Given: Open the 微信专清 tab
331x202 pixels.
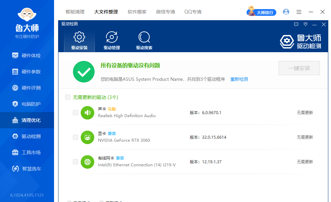Looking at the screenshot, I should (165, 11).
